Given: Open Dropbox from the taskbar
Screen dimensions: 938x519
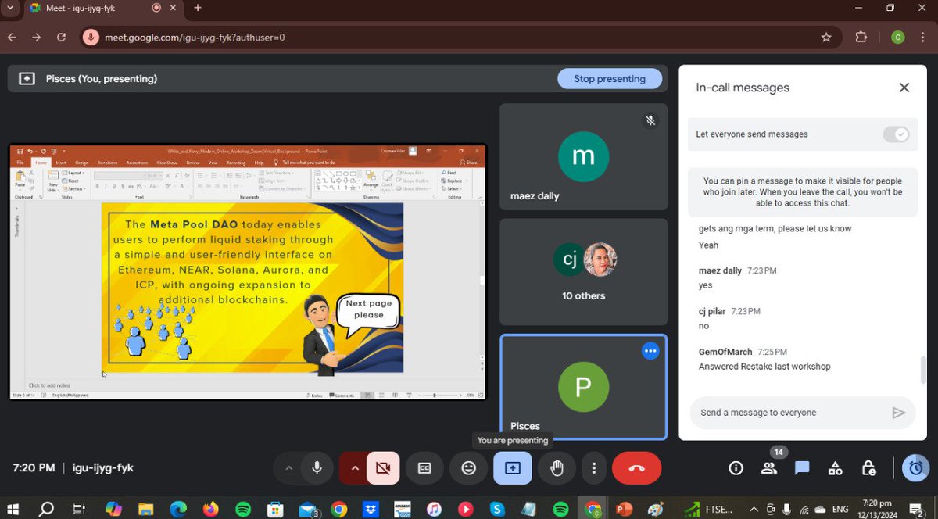Looking at the screenshot, I should 371,510.
